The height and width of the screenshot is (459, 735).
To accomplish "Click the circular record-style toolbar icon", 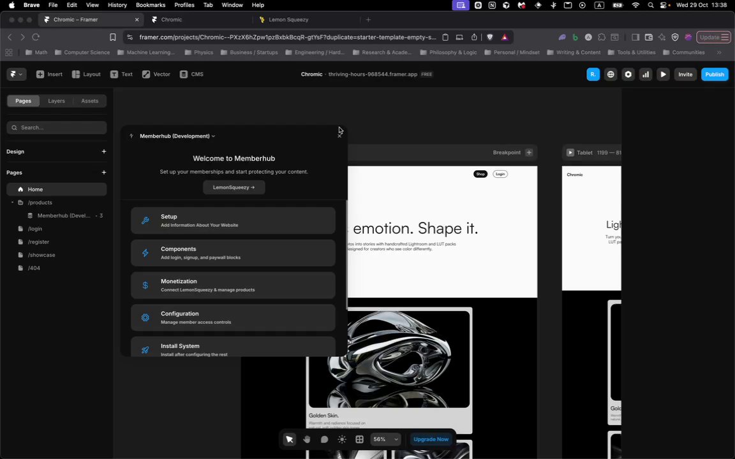I will click(x=628, y=74).
